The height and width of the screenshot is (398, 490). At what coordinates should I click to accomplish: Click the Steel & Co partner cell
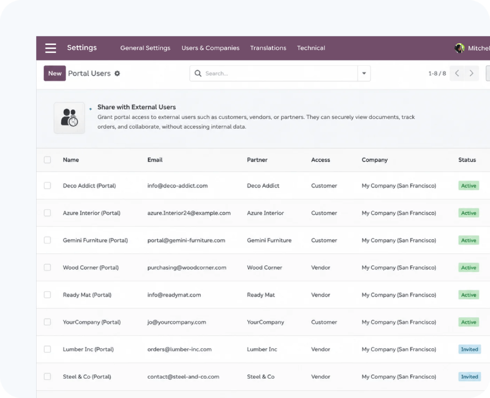tap(261, 377)
